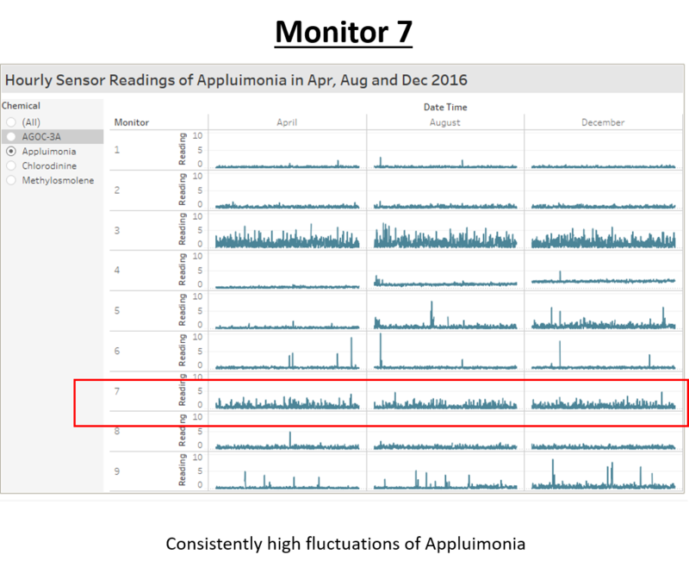This screenshot has height=567, width=689.
Task: Click the April column header
Action: click(x=287, y=122)
